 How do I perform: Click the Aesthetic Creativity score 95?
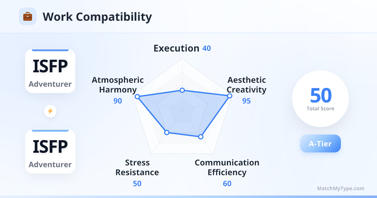coord(247,101)
